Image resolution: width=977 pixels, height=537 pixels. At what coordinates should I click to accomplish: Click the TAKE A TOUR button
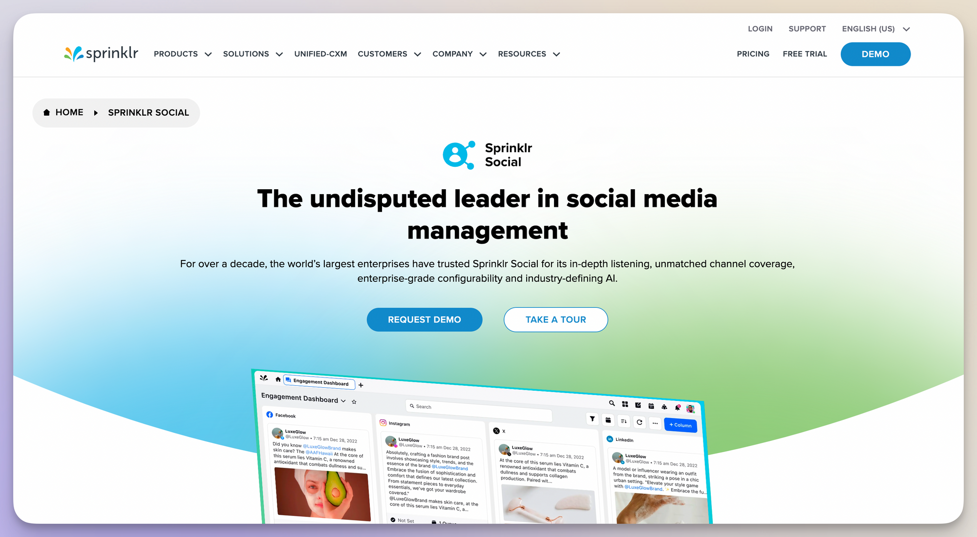[556, 319]
